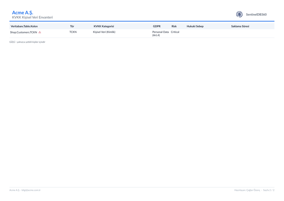Select the KVKK Kategorisi column header
The image size is (284, 201).
coord(104,26)
